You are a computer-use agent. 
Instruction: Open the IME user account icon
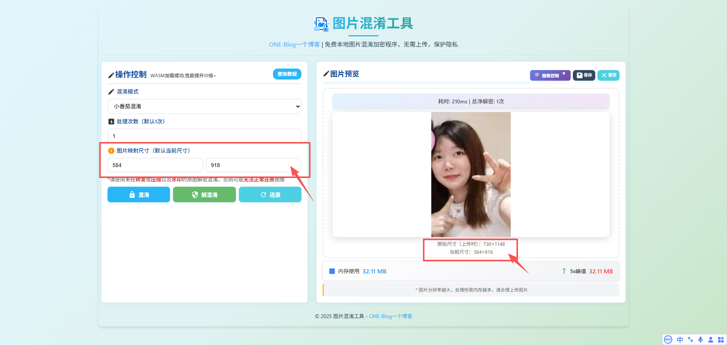pyautogui.click(x=711, y=340)
